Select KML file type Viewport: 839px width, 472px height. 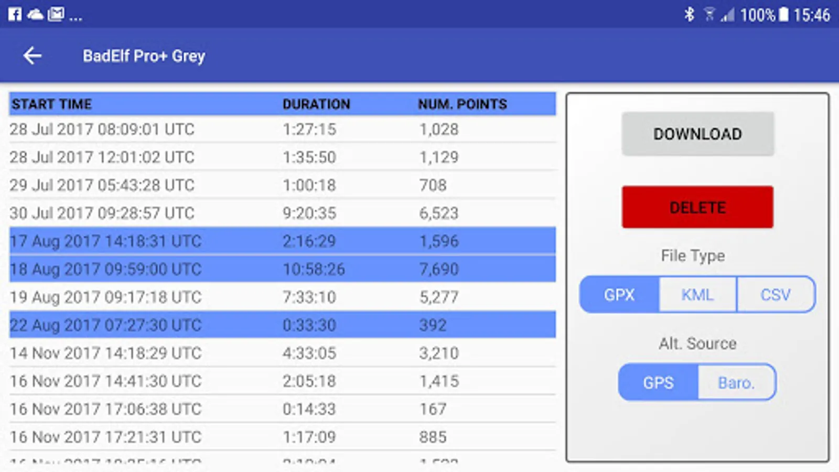pos(697,295)
